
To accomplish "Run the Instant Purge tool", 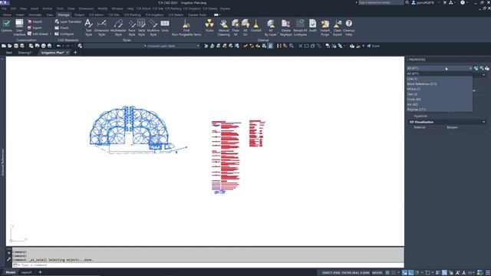I will pyautogui.click(x=325, y=28).
